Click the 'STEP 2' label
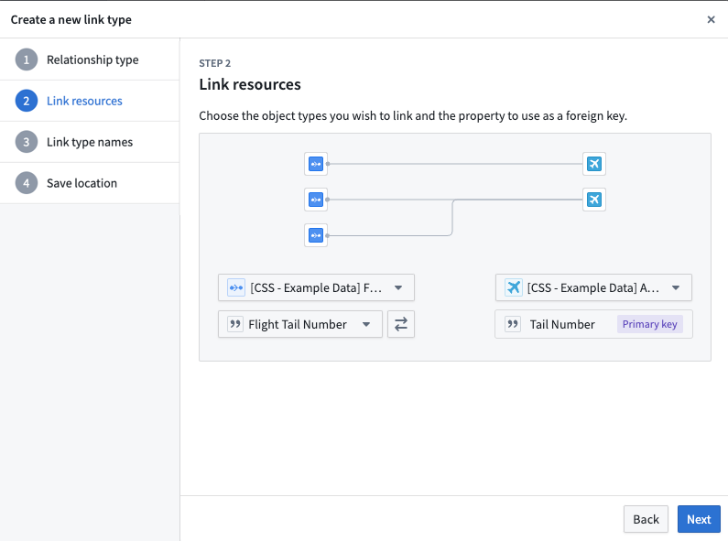728x541 pixels. 214,63
